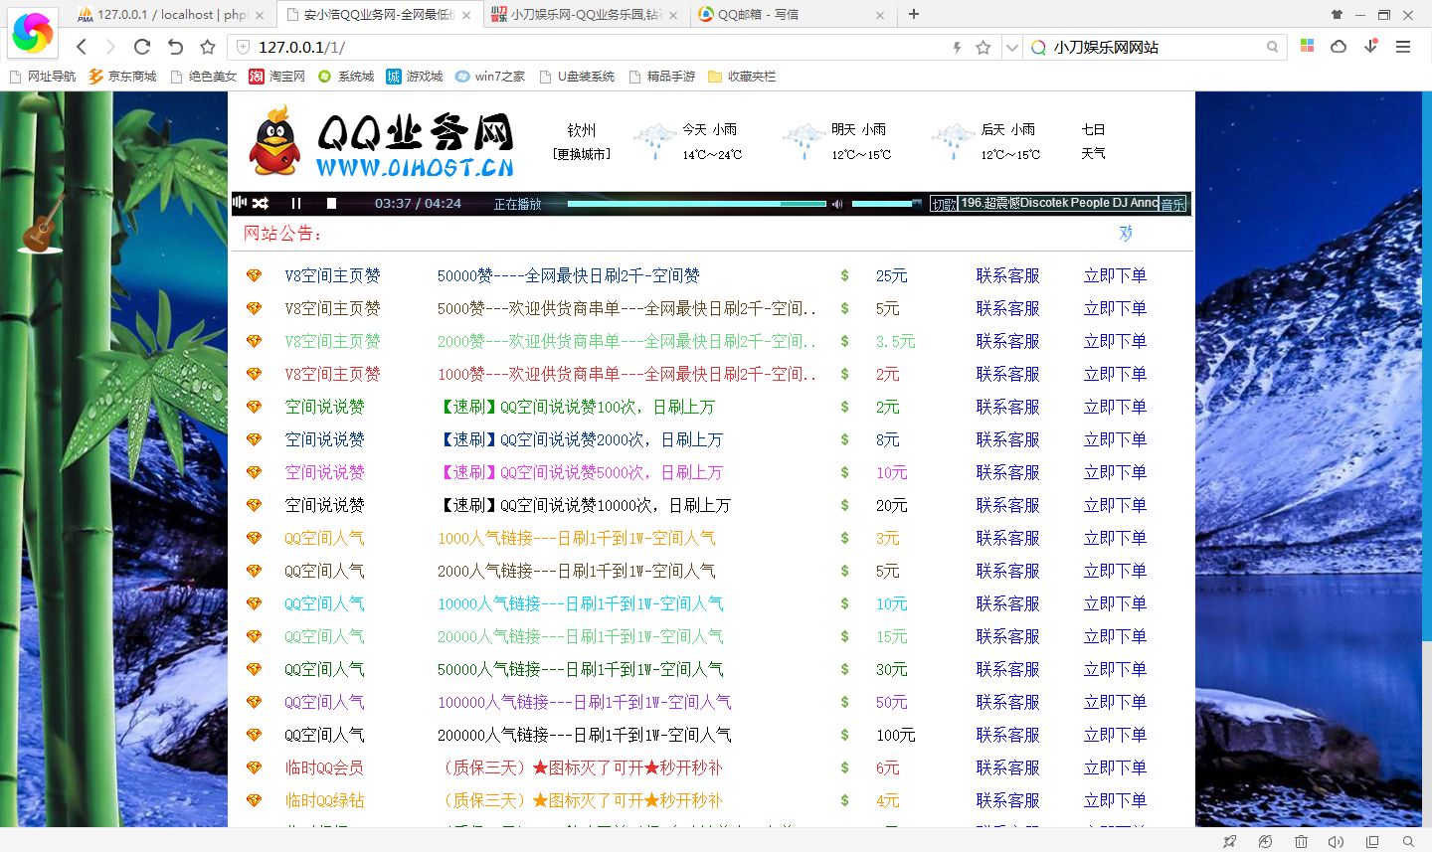Open the browser hamburger menu

pos(1403,47)
